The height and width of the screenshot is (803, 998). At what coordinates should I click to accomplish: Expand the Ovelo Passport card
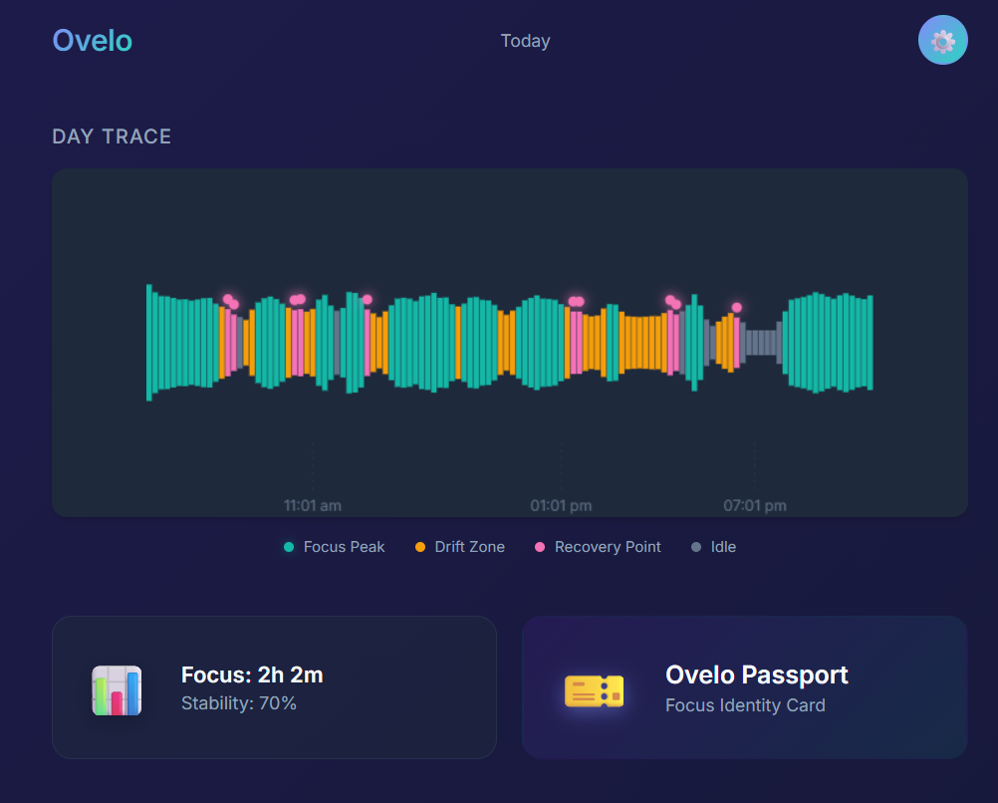point(744,687)
